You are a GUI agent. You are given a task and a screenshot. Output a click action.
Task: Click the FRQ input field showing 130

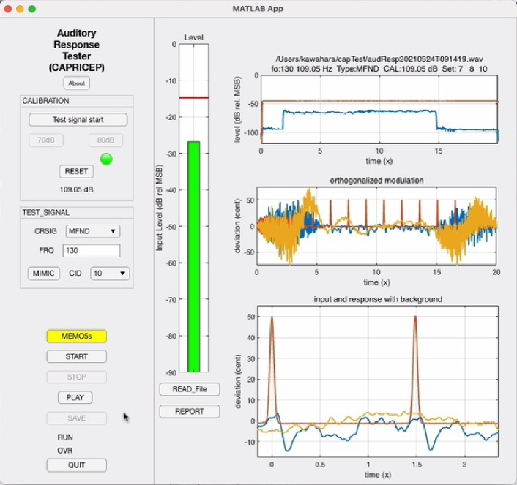pos(92,250)
